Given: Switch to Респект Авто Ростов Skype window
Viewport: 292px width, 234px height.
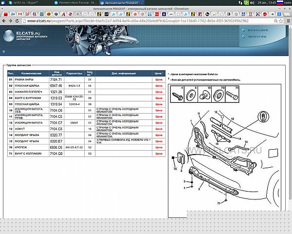Looking at the screenshot, I should [75, 3].
